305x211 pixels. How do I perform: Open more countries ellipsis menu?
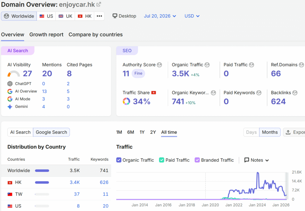[x=99, y=16]
